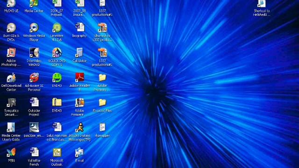Click the DVD43 green smiley face shortcut

point(57,77)
